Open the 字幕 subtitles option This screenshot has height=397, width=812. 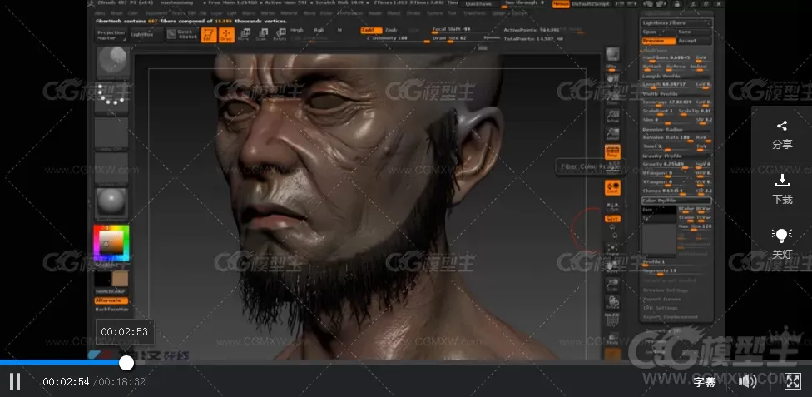[x=705, y=383]
